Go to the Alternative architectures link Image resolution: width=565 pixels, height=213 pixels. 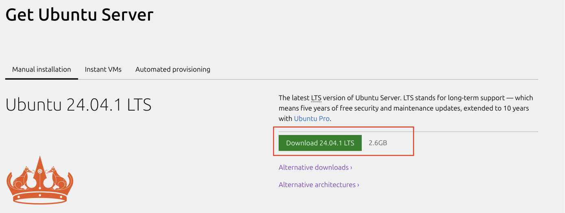click(317, 185)
